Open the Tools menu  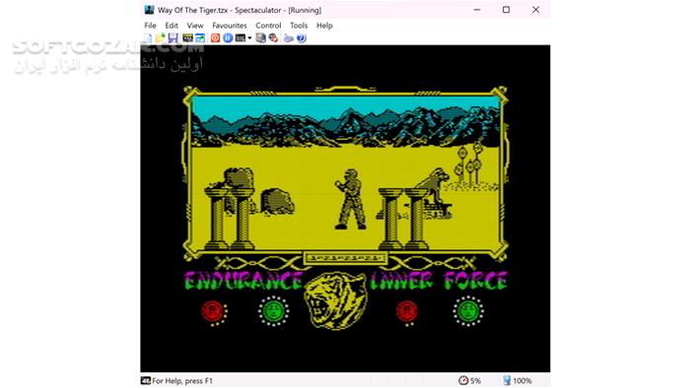tap(299, 26)
